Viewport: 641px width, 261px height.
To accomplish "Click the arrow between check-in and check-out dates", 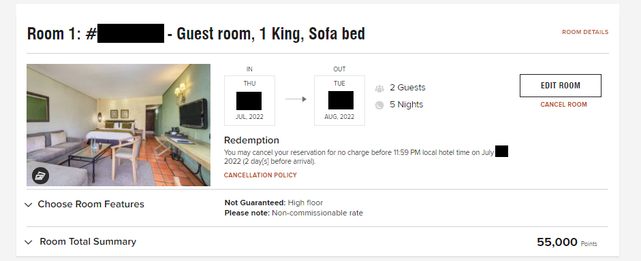I will coord(296,99).
